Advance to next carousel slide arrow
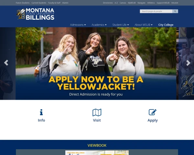Image resolution: width=194 pixels, height=155 pixels. pos(188,63)
